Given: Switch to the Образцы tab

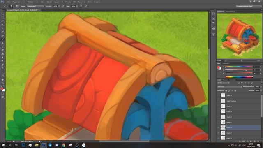Looking at the screenshot, I should [x=226, y=63].
